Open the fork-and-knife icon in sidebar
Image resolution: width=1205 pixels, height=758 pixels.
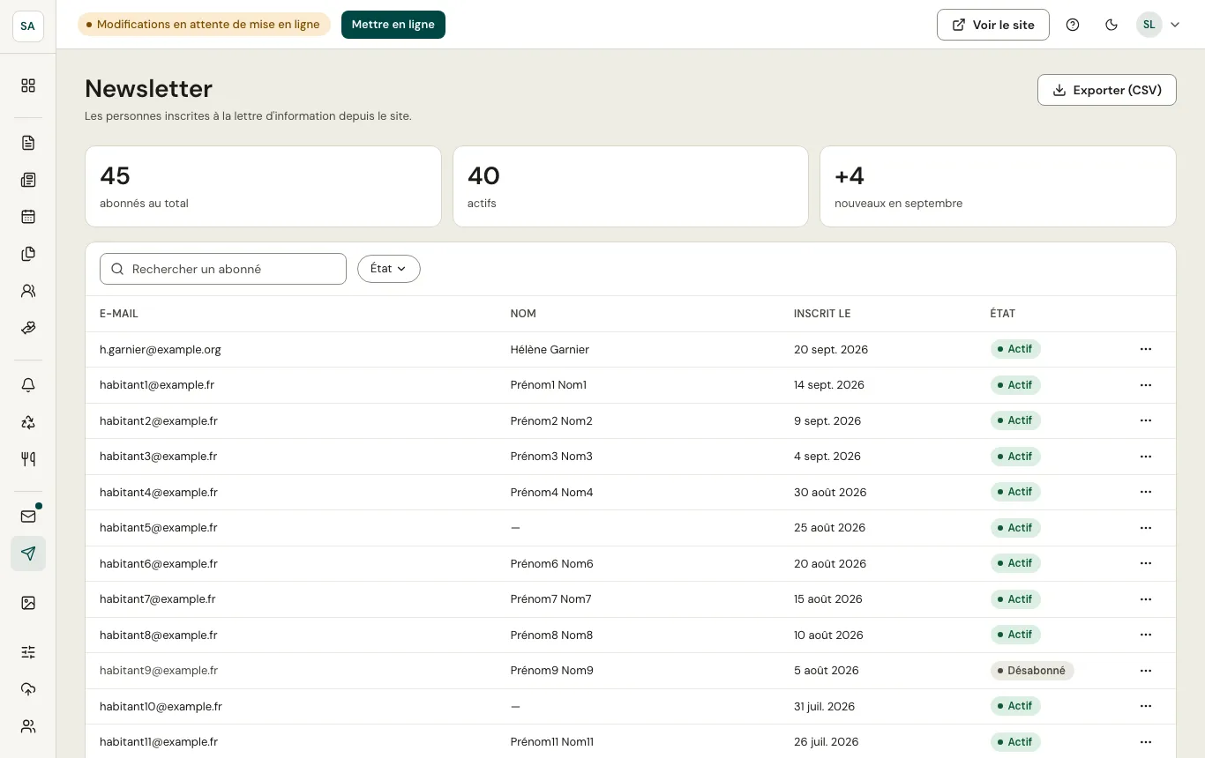click(x=28, y=459)
